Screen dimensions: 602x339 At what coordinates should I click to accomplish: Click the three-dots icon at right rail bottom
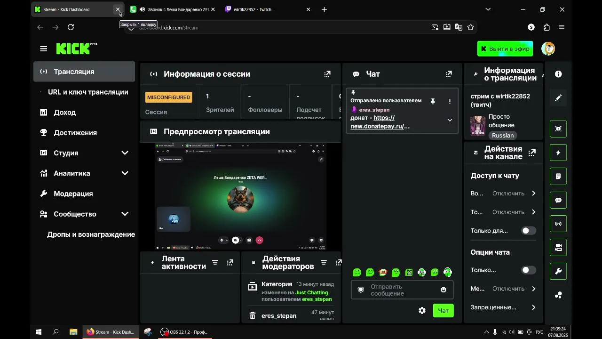558,295
